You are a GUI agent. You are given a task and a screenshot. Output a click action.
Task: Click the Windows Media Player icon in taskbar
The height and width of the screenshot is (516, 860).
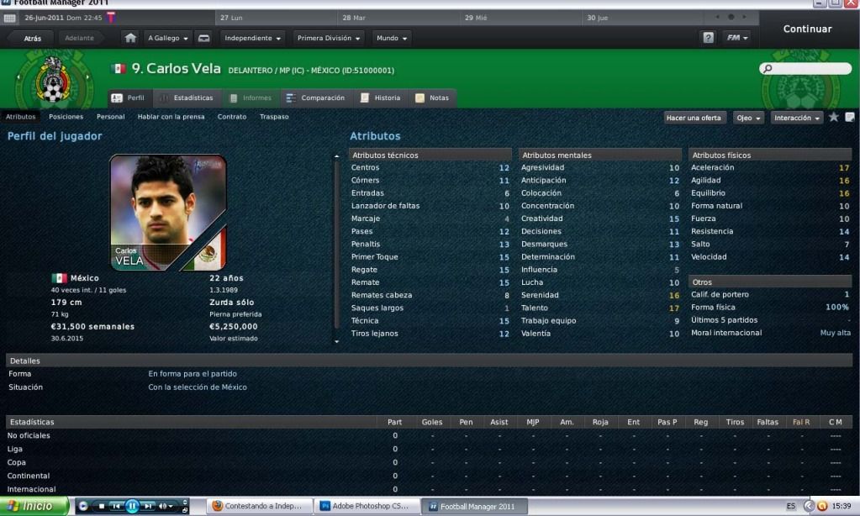pos(83,506)
